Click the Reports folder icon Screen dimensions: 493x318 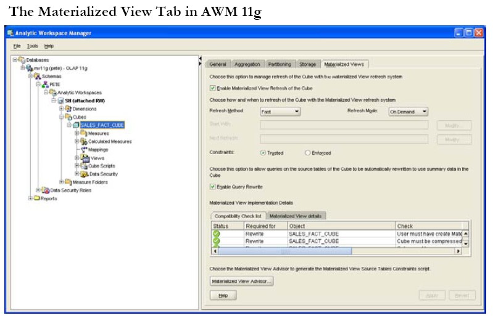(x=36, y=198)
